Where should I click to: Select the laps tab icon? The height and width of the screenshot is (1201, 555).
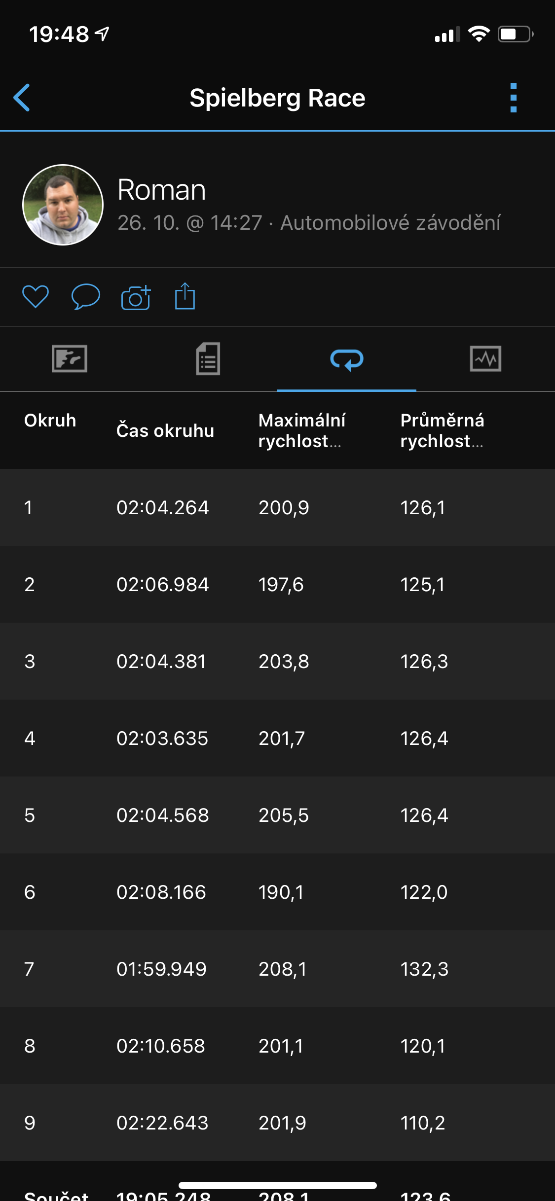tap(347, 359)
